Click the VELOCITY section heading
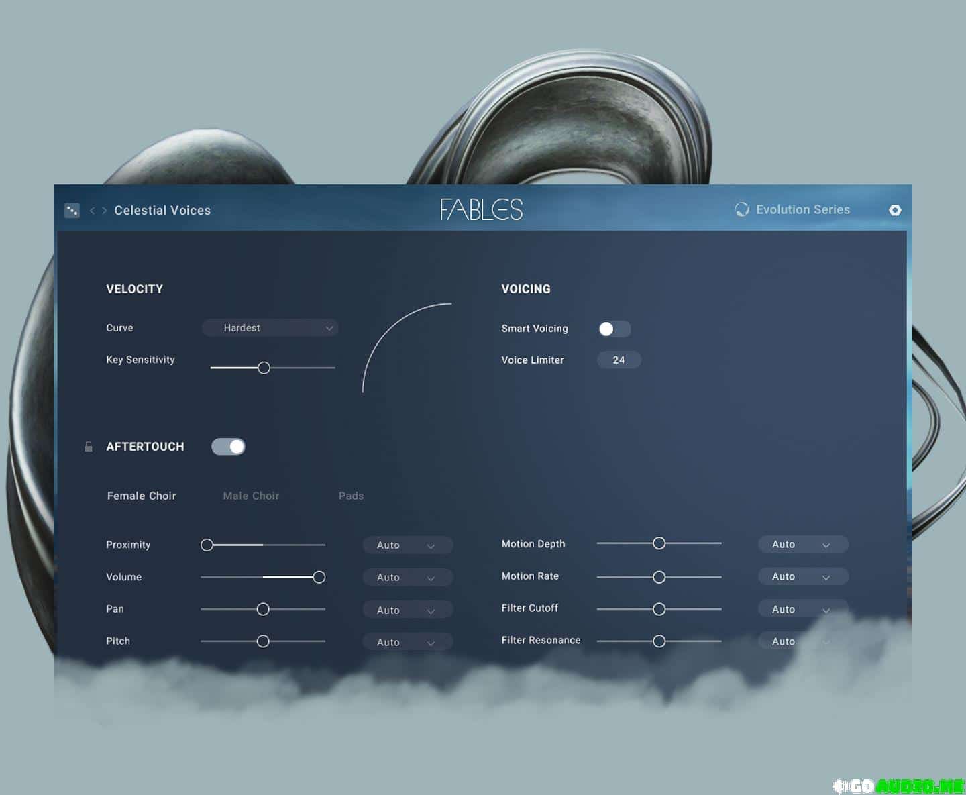The image size is (966, 795). pos(134,289)
